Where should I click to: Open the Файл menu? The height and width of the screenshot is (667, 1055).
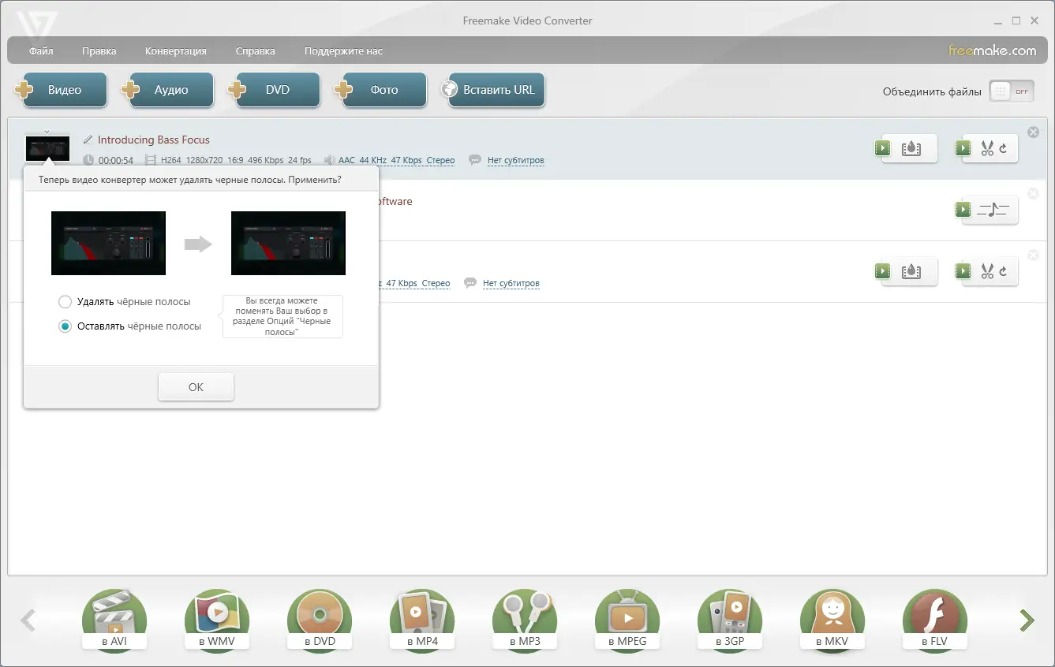[40, 50]
